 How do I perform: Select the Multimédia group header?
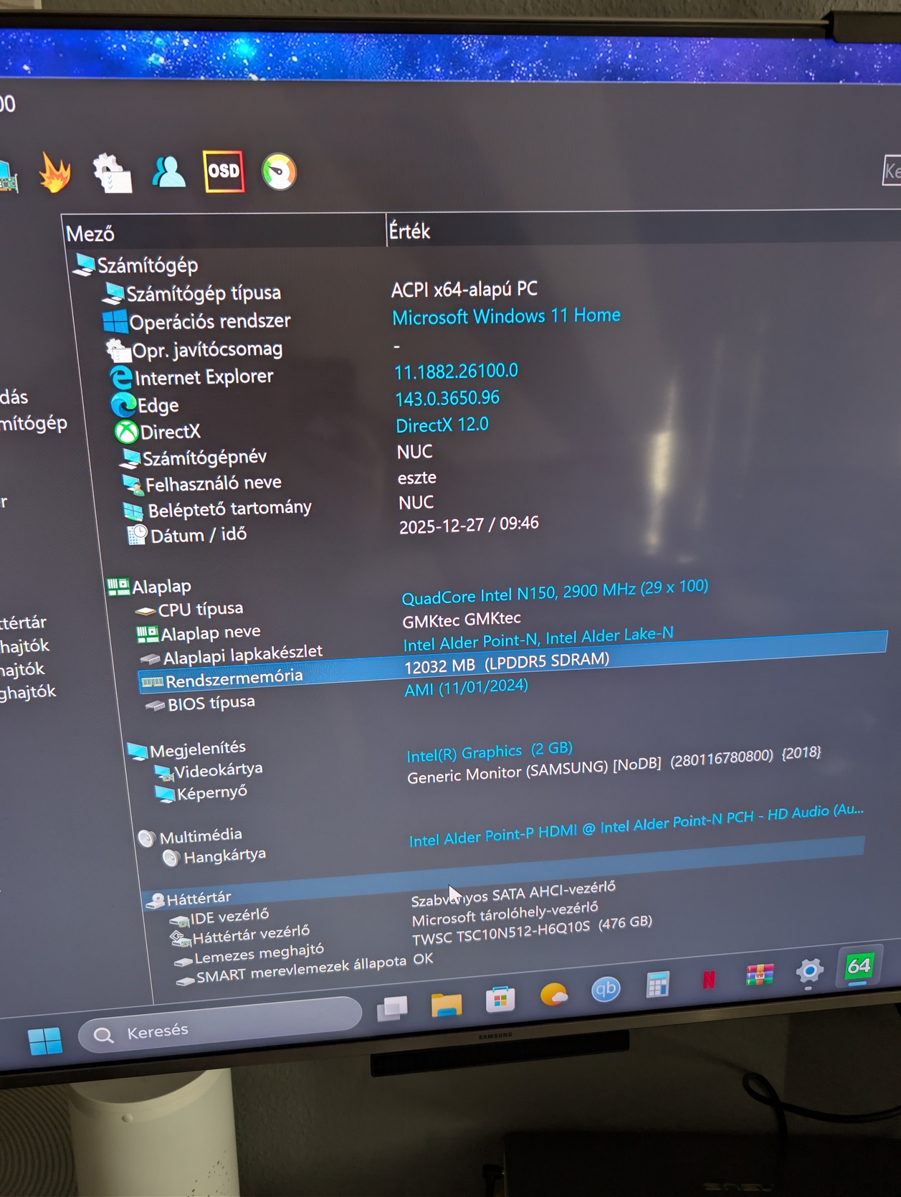190,836
